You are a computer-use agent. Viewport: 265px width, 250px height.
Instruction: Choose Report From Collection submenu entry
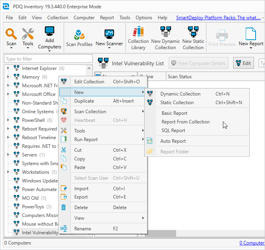point(186,121)
